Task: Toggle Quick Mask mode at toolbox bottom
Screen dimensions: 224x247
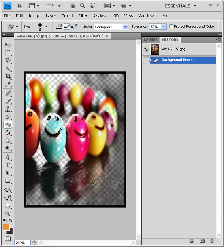Action: (7, 239)
